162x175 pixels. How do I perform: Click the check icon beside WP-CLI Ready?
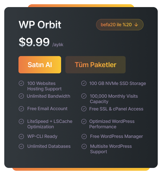21,136
